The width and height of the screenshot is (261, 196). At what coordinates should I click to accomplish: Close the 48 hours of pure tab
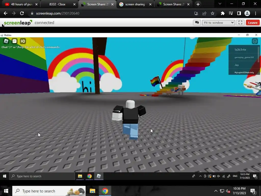tap(36, 4)
